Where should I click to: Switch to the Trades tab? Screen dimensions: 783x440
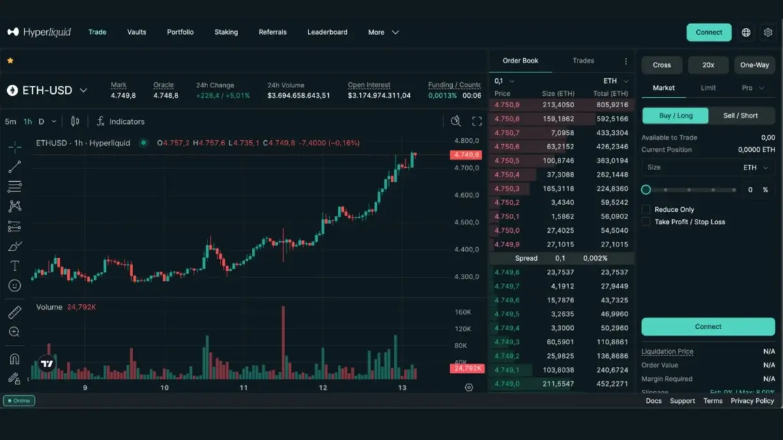click(x=583, y=61)
